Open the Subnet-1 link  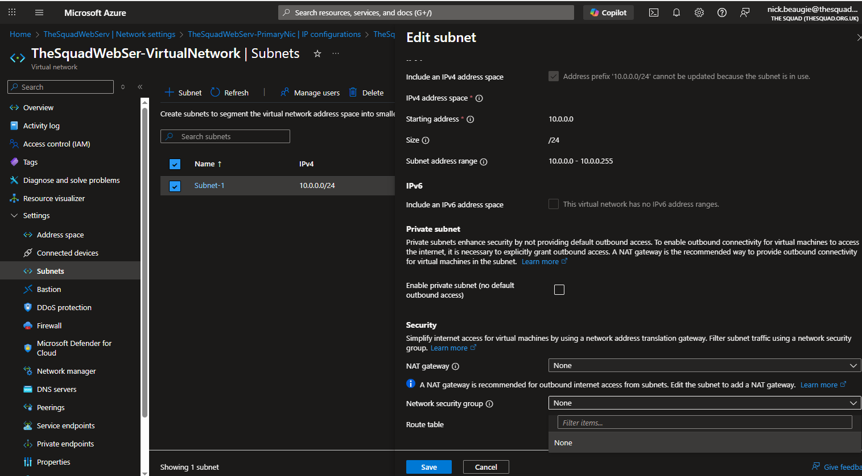tap(209, 186)
